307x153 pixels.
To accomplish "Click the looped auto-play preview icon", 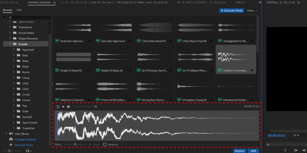I will pos(58,107).
